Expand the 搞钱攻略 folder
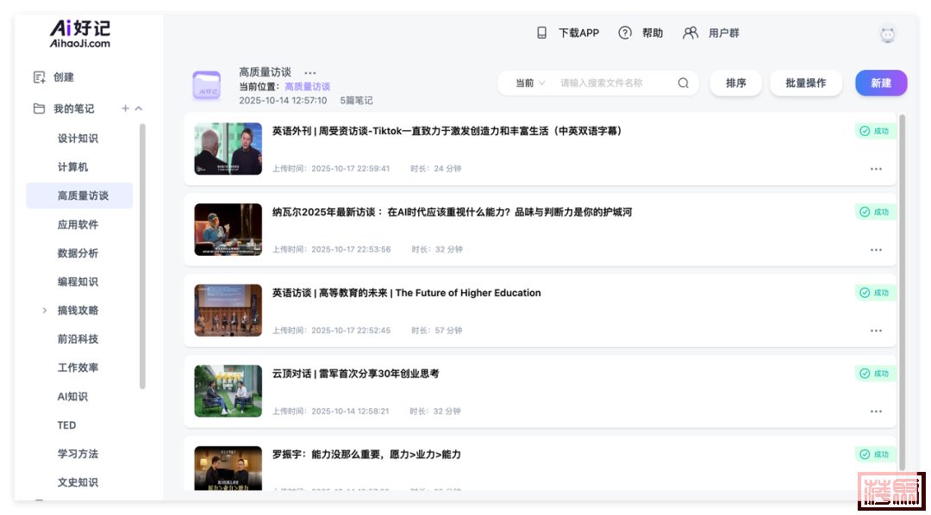The image size is (931, 515). [x=45, y=310]
